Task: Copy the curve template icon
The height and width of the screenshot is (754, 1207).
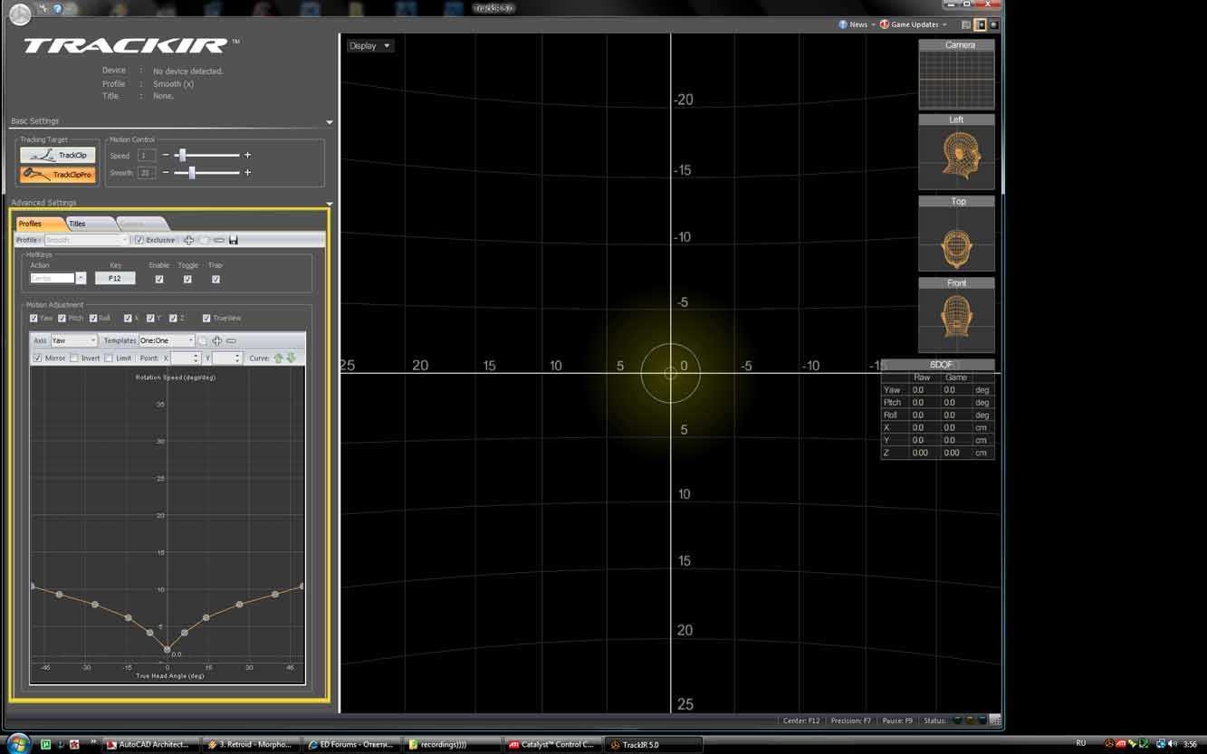Action: (203, 340)
